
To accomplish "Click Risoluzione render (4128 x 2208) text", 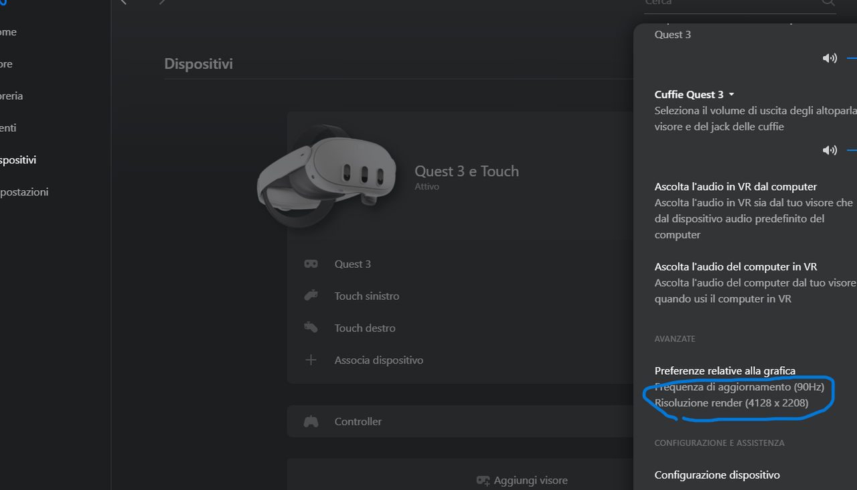I will 731,403.
